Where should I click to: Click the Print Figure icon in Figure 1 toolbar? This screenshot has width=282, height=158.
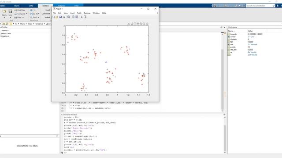64,17
